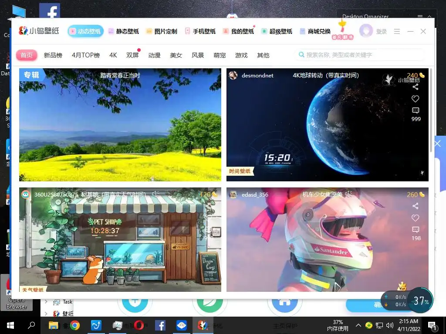This screenshot has width=446, height=334.
Task: Like the 机车少女 wallpaper heart icon
Action: (416, 218)
